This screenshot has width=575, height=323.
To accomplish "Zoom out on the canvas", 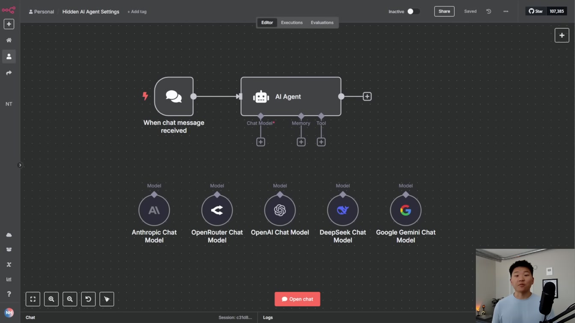I will (70, 299).
